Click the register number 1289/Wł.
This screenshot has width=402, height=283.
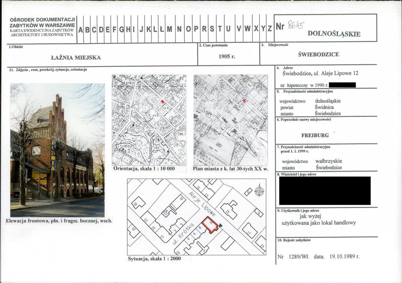click(x=299, y=256)
